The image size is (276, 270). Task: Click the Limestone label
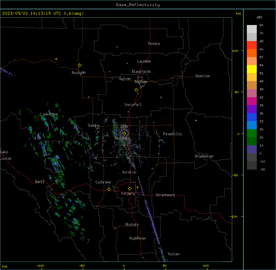[x=49, y=114]
